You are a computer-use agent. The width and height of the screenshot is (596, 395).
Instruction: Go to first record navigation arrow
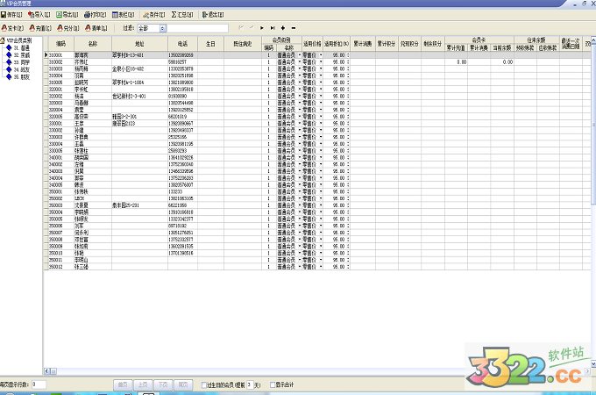pyautogui.click(x=241, y=28)
